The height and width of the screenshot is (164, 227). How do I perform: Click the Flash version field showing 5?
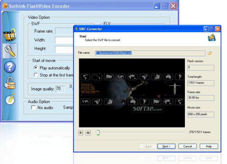pyautogui.click(x=201, y=68)
